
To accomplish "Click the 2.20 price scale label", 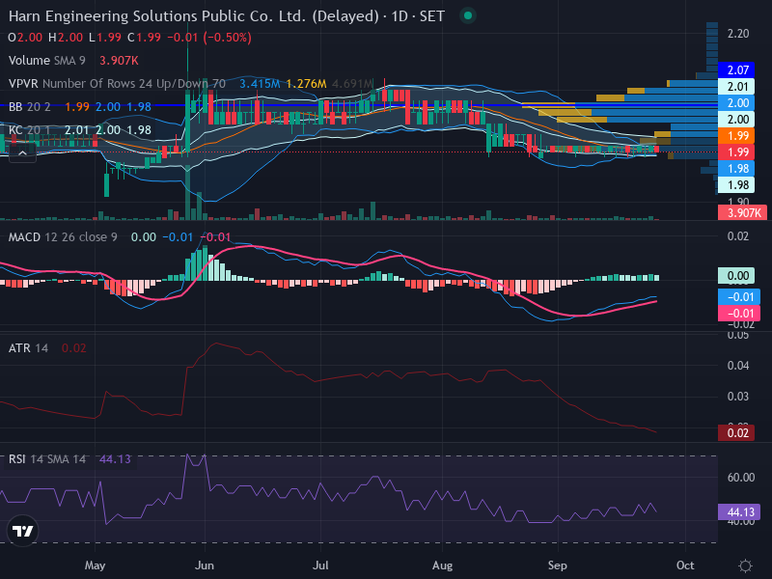I will tap(738, 34).
